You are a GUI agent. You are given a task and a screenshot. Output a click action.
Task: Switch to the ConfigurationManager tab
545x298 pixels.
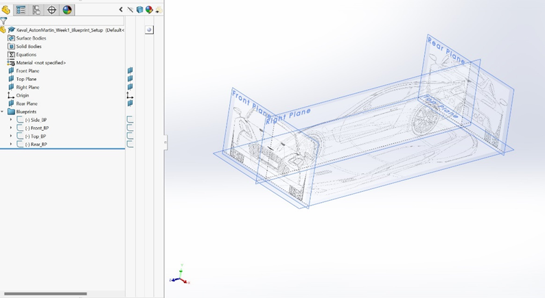pos(36,10)
